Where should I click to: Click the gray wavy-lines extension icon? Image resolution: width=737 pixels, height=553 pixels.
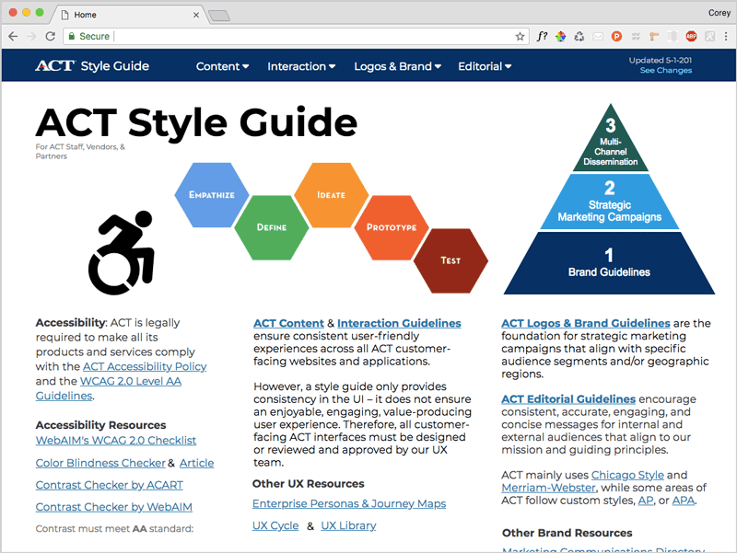[x=636, y=36]
